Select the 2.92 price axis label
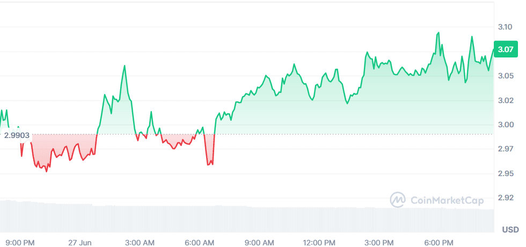 point(505,198)
